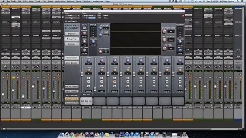Click the second Trigger channel fader handle
The height and width of the screenshot is (138, 246).
click(x=95, y=89)
